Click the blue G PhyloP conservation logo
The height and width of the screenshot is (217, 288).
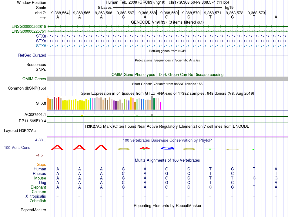[x=167, y=148]
